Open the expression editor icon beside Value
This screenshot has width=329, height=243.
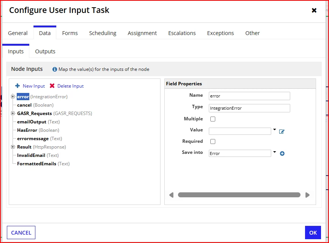[281, 131]
